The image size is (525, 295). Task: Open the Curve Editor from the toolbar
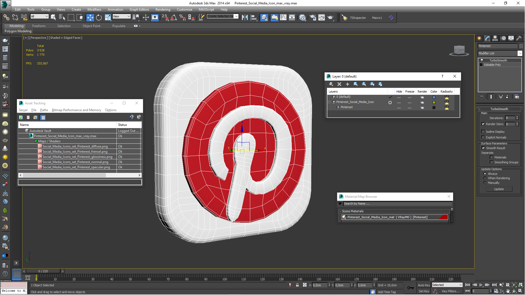pyautogui.click(x=283, y=17)
